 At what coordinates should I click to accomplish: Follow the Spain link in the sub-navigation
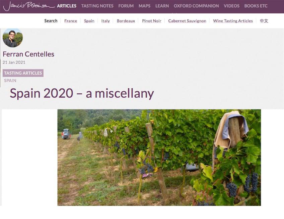(x=89, y=21)
